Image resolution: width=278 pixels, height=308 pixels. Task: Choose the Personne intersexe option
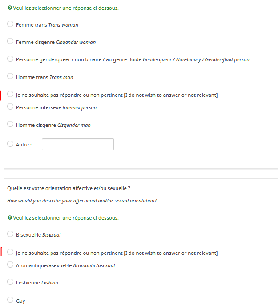[x=10, y=107]
